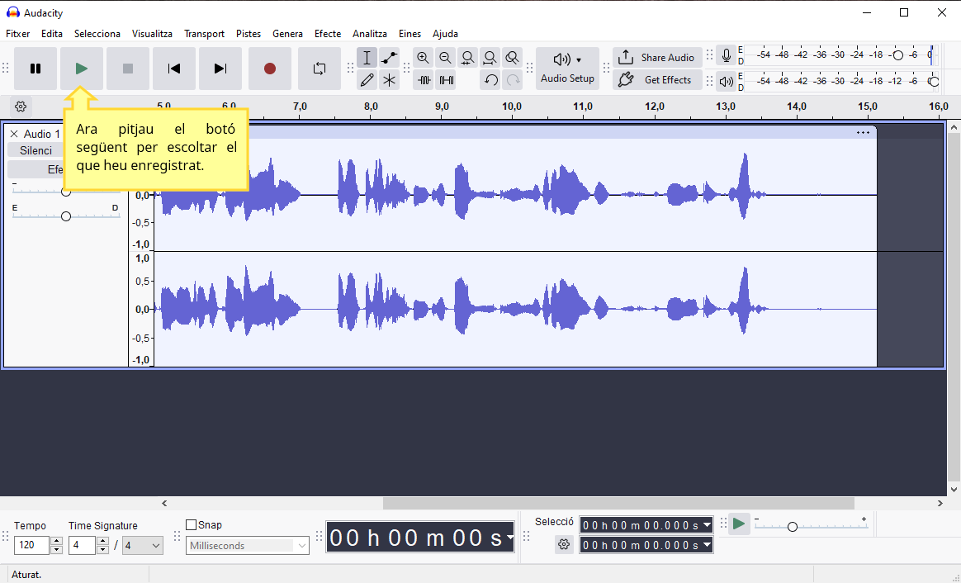
Task: Silence audio selection icon
Action: tap(446, 80)
